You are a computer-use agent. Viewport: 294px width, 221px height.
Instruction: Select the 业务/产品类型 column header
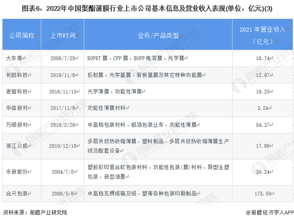tap(158, 35)
